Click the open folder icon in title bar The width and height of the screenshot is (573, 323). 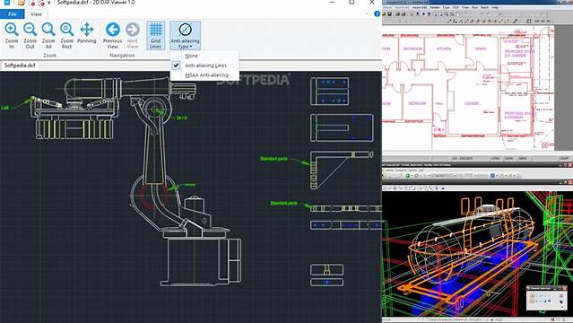tap(21, 3)
